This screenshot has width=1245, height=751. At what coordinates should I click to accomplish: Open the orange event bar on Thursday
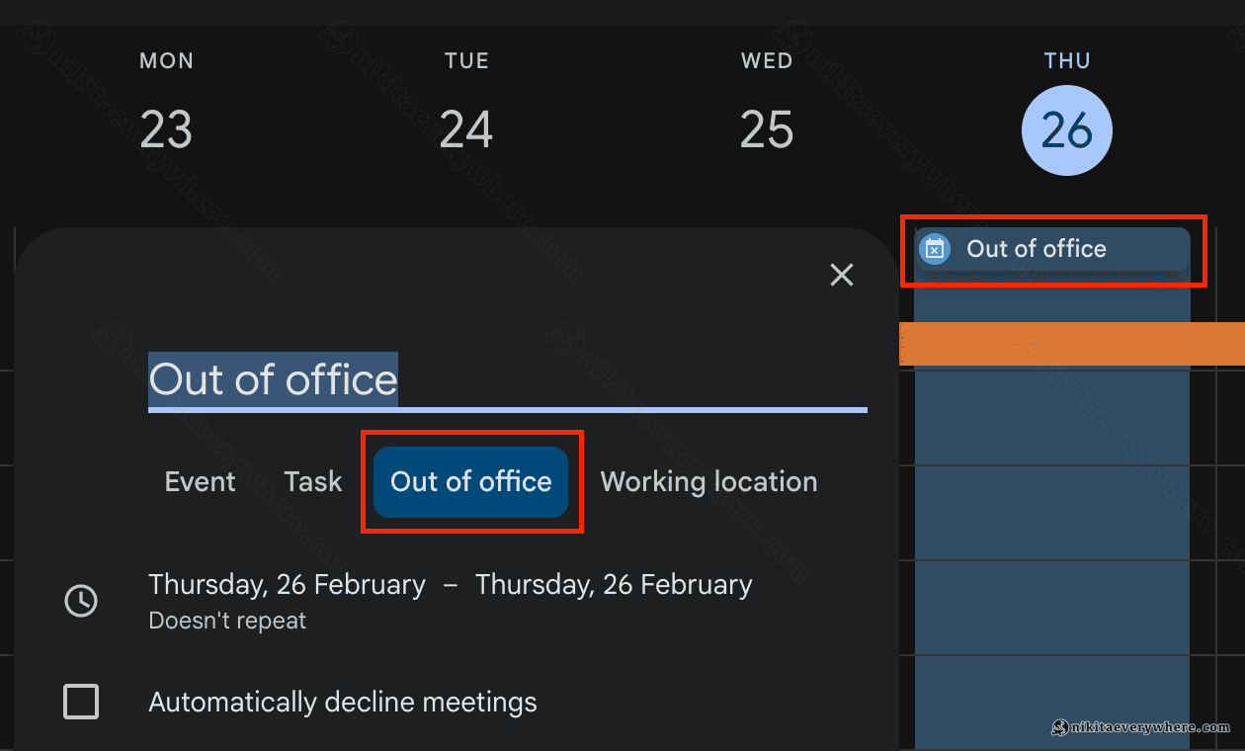pyautogui.click(x=1071, y=344)
